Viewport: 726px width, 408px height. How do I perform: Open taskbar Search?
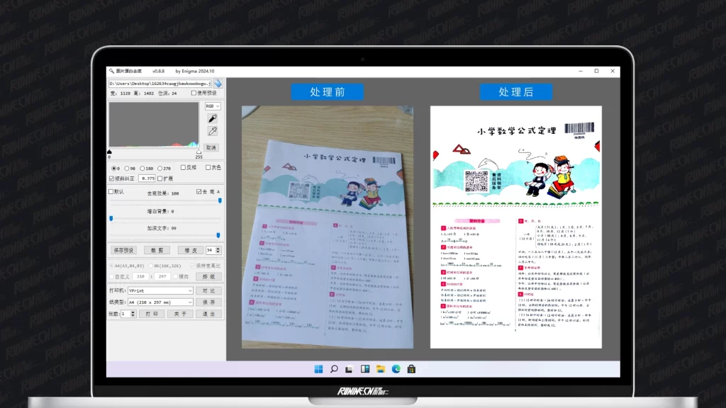pyautogui.click(x=333, y=369)
